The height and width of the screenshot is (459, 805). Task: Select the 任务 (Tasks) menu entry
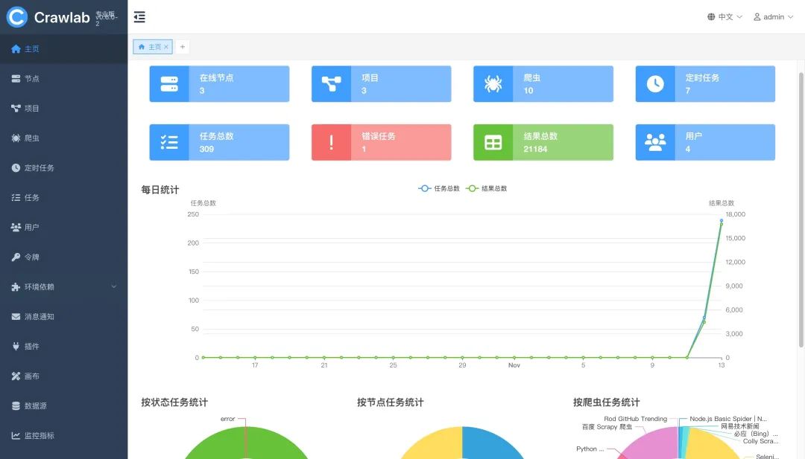(30, 197)
